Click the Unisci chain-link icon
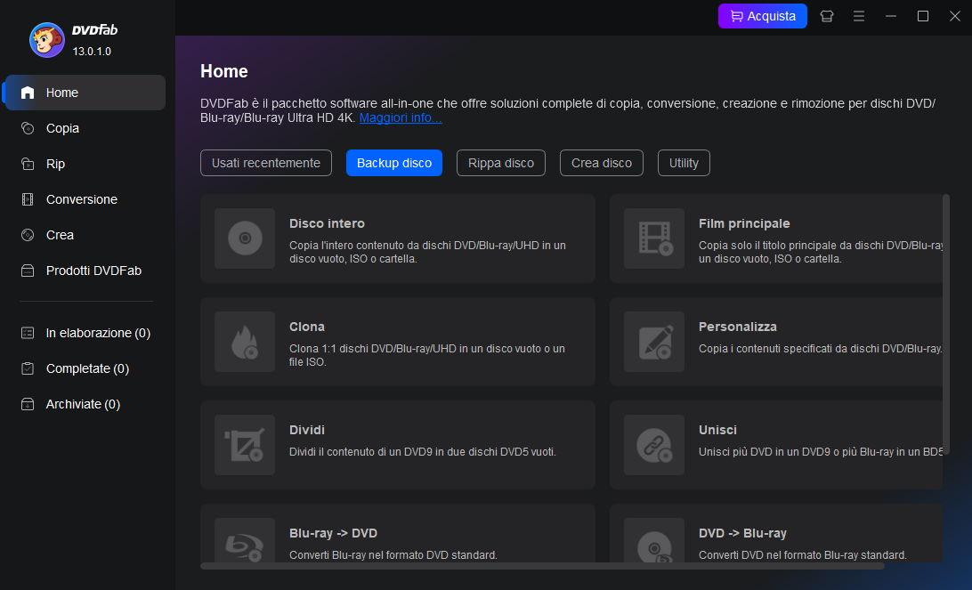The height and width of the screenshot is (590, 972). (x=654, y=445)
